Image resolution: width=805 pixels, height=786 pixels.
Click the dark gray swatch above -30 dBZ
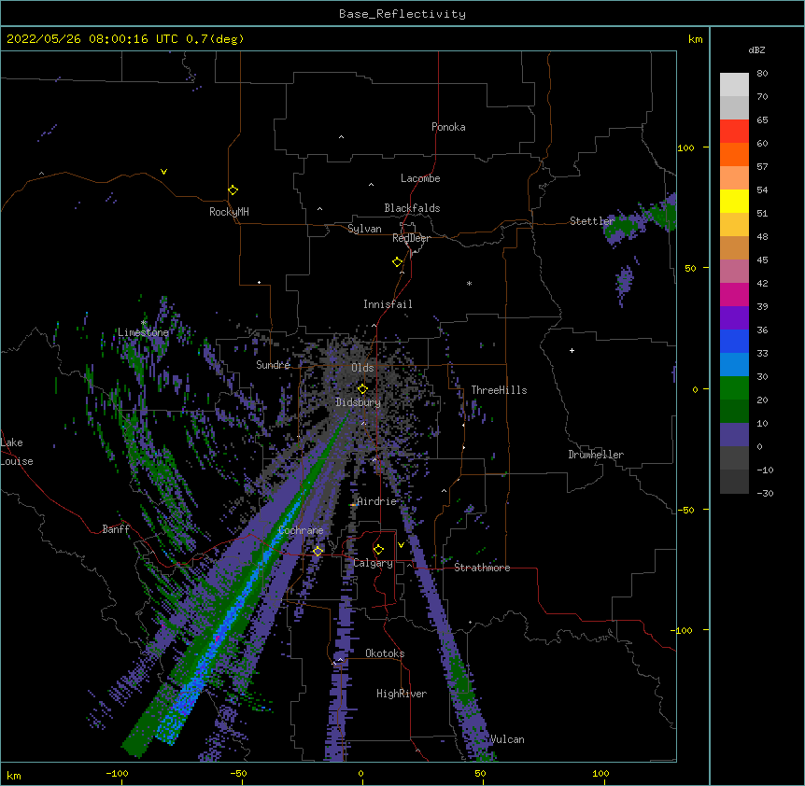734,482
